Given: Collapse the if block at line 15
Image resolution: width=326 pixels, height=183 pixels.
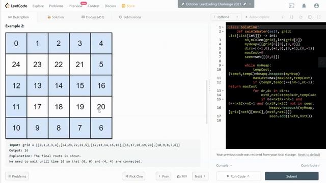Looking at the screenshot, I should (x=223, y=99).
